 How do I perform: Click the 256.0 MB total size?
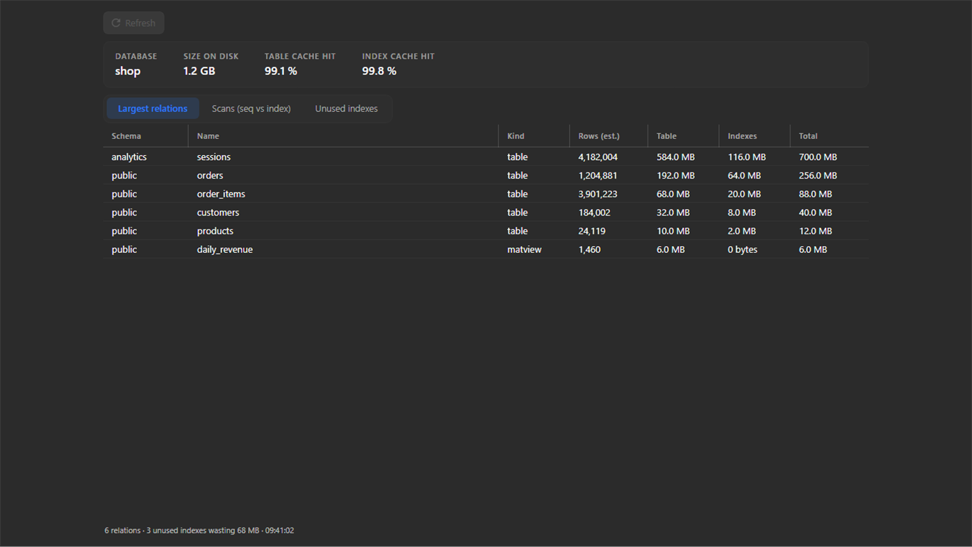pos(818,176)
